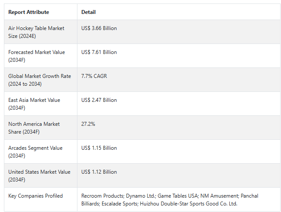Click the Global Market Growth Rate cell

click(x=41, y=80)
